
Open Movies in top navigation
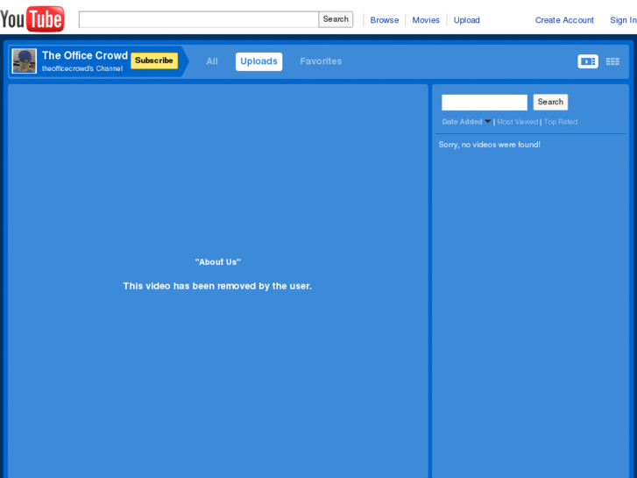click(x=426, y=20)
